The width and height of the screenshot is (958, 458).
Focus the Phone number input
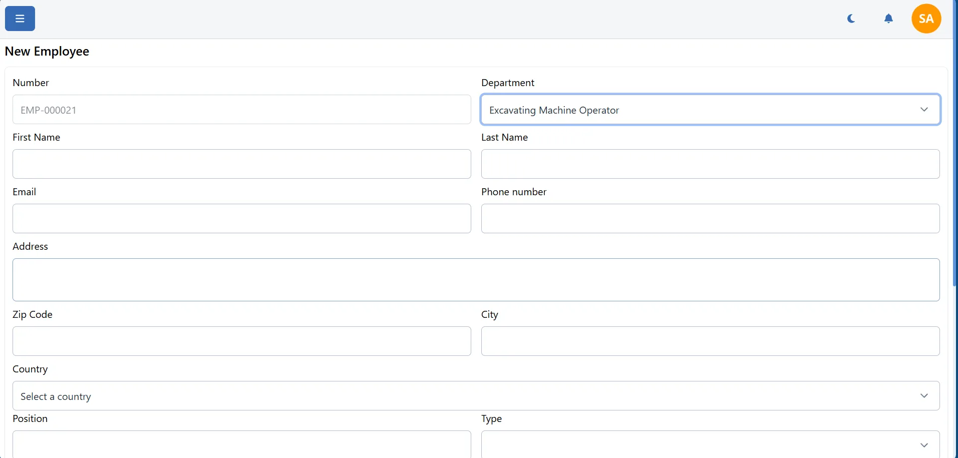[710, 218]
